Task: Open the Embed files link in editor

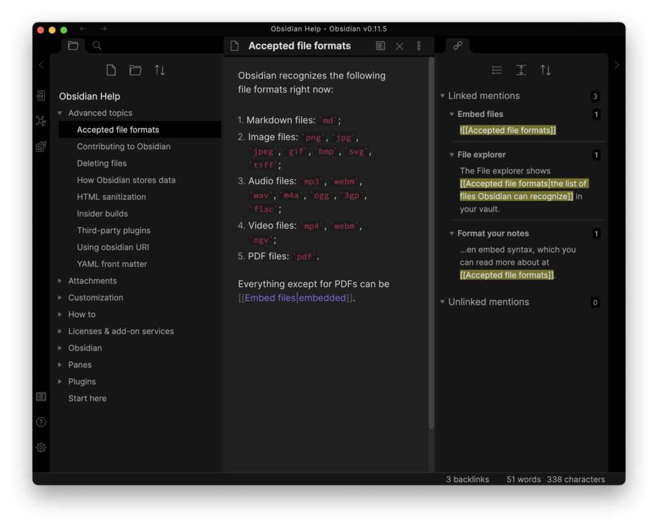Action: 270,298
